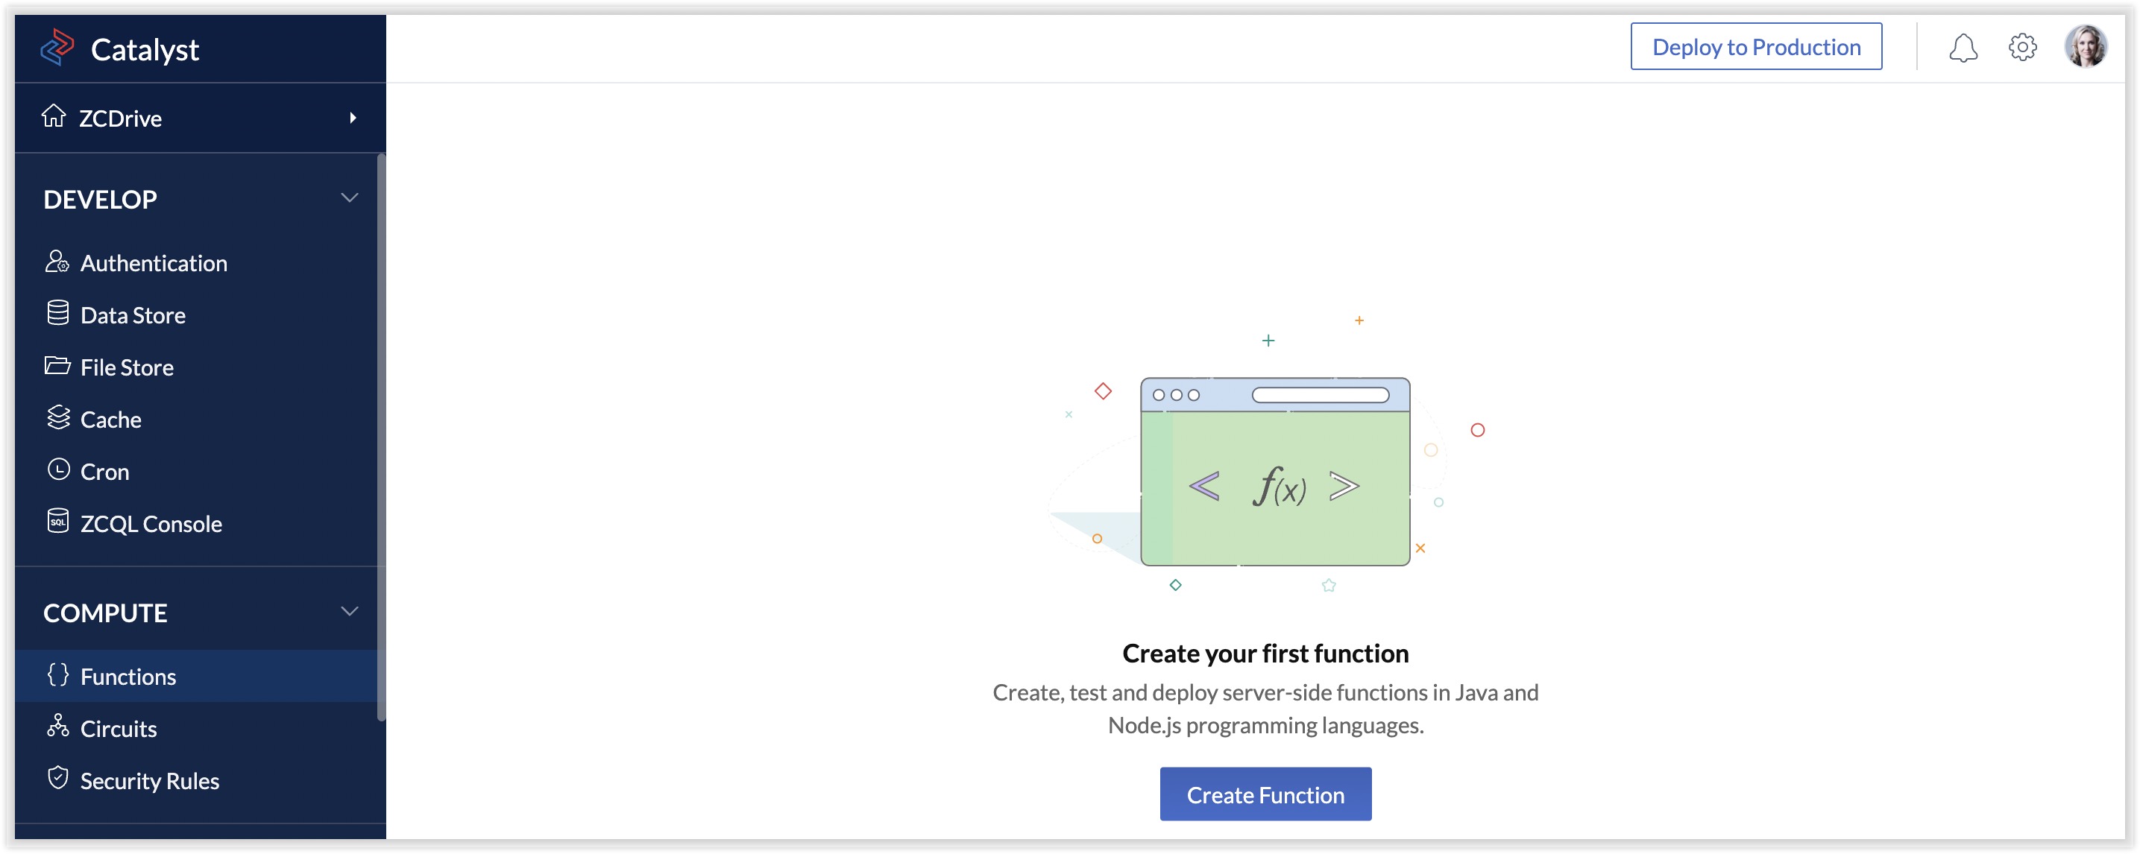
Task: Click the Deploy to Production button
Action: pos(1756,46)
